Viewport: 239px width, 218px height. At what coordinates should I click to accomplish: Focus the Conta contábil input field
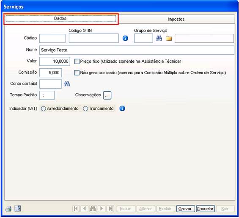point(50,84)
